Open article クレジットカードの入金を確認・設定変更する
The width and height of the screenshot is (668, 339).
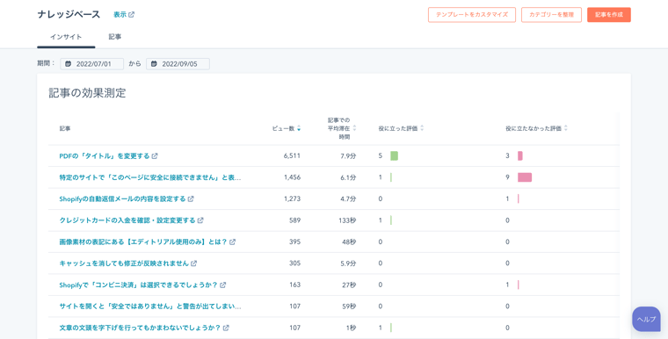(x=127, y=220)
